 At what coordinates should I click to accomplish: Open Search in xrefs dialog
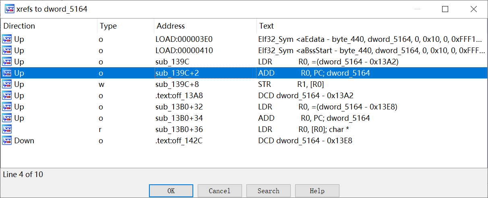269,191
